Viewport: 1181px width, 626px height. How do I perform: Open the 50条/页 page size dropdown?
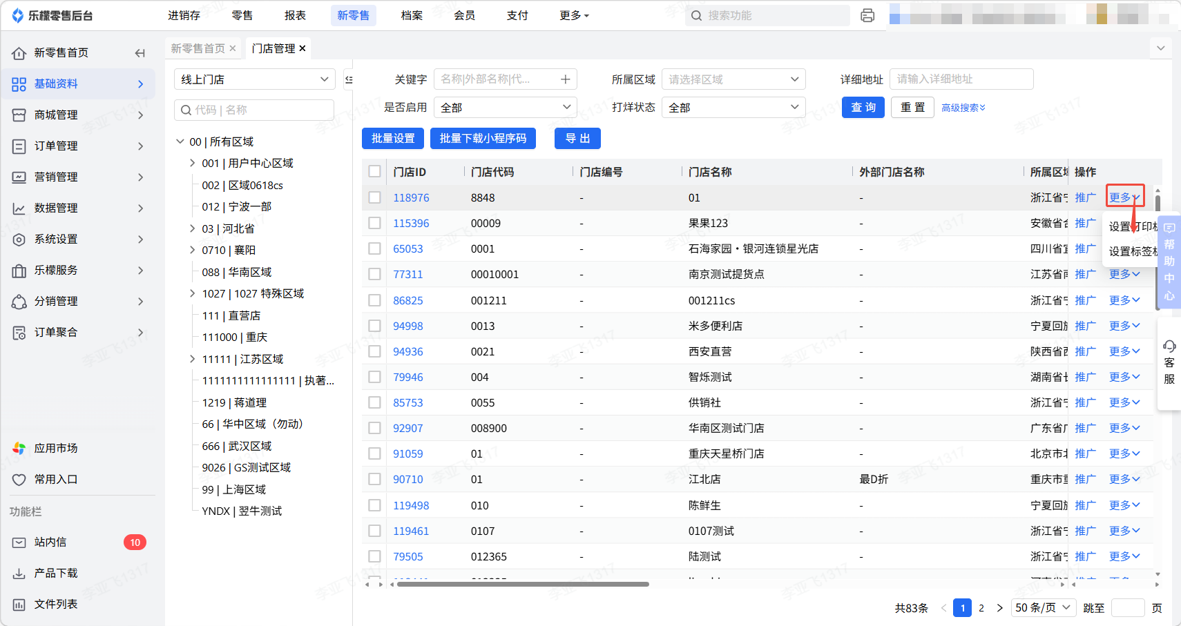point(1042,607)
